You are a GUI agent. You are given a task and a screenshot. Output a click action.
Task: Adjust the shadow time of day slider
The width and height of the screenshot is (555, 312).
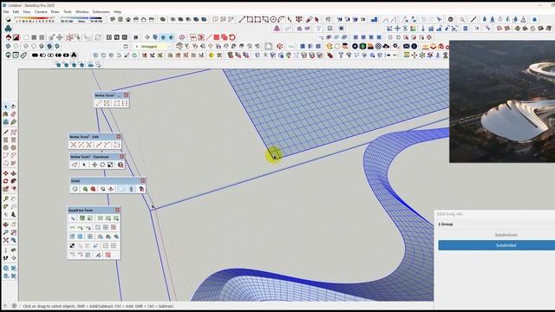point(82,19)
